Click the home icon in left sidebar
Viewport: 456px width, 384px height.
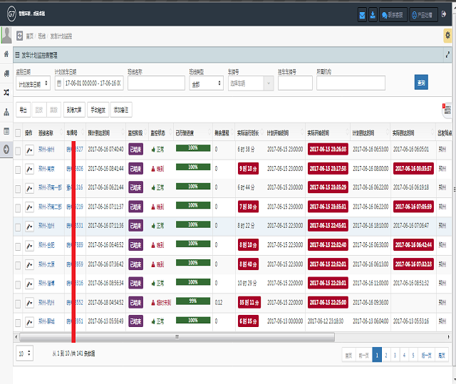point(6,54)
